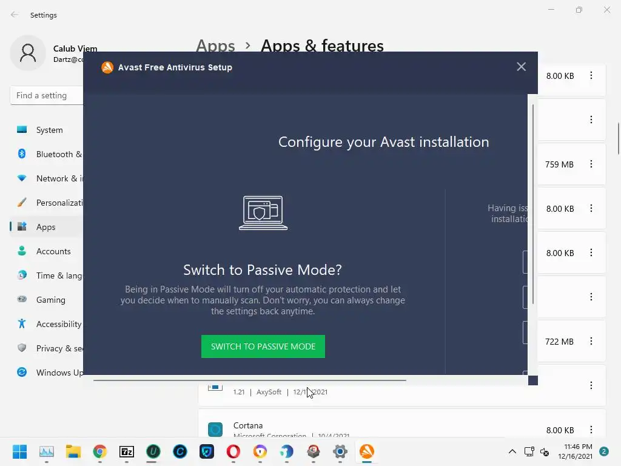Viewport: 621px width, 466px height.
Task: Click the Avast setup horizontal scrollbar
Action: tap(250, 380)
